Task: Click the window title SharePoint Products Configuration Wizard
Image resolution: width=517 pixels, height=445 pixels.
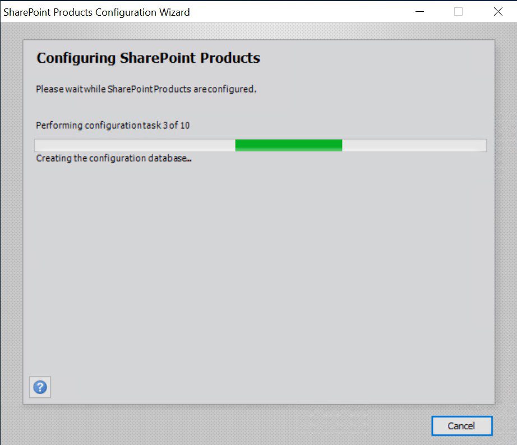Action: [x=96, y=12]
